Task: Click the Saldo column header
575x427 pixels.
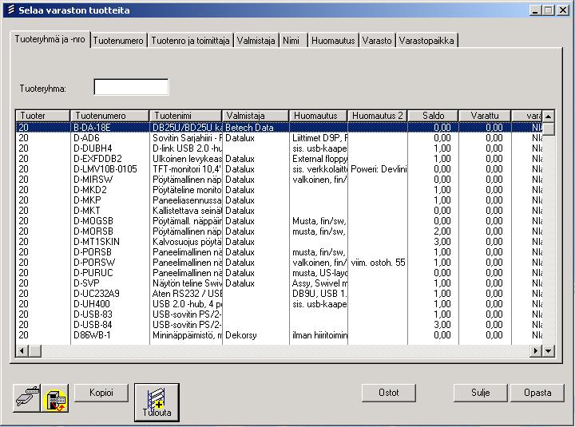Action: [x=433, y=116]
